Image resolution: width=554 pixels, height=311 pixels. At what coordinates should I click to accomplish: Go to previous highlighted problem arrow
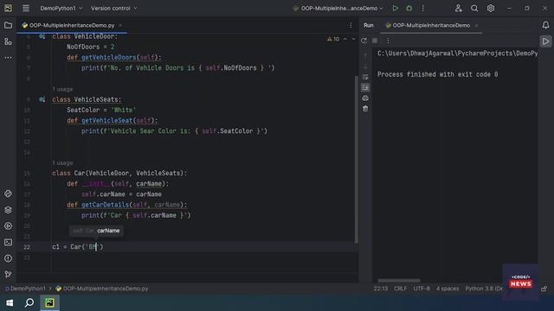(345, 39)
